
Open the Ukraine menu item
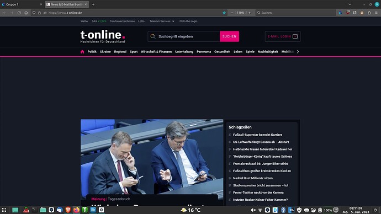[x=105, y=52]
